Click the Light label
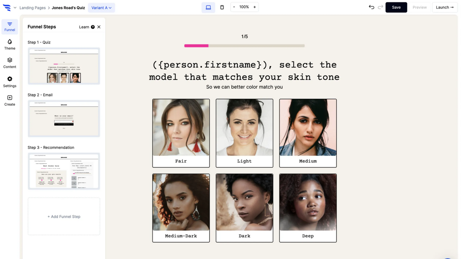The height and width of the screenshot is (259, 461). coord(244,161)
